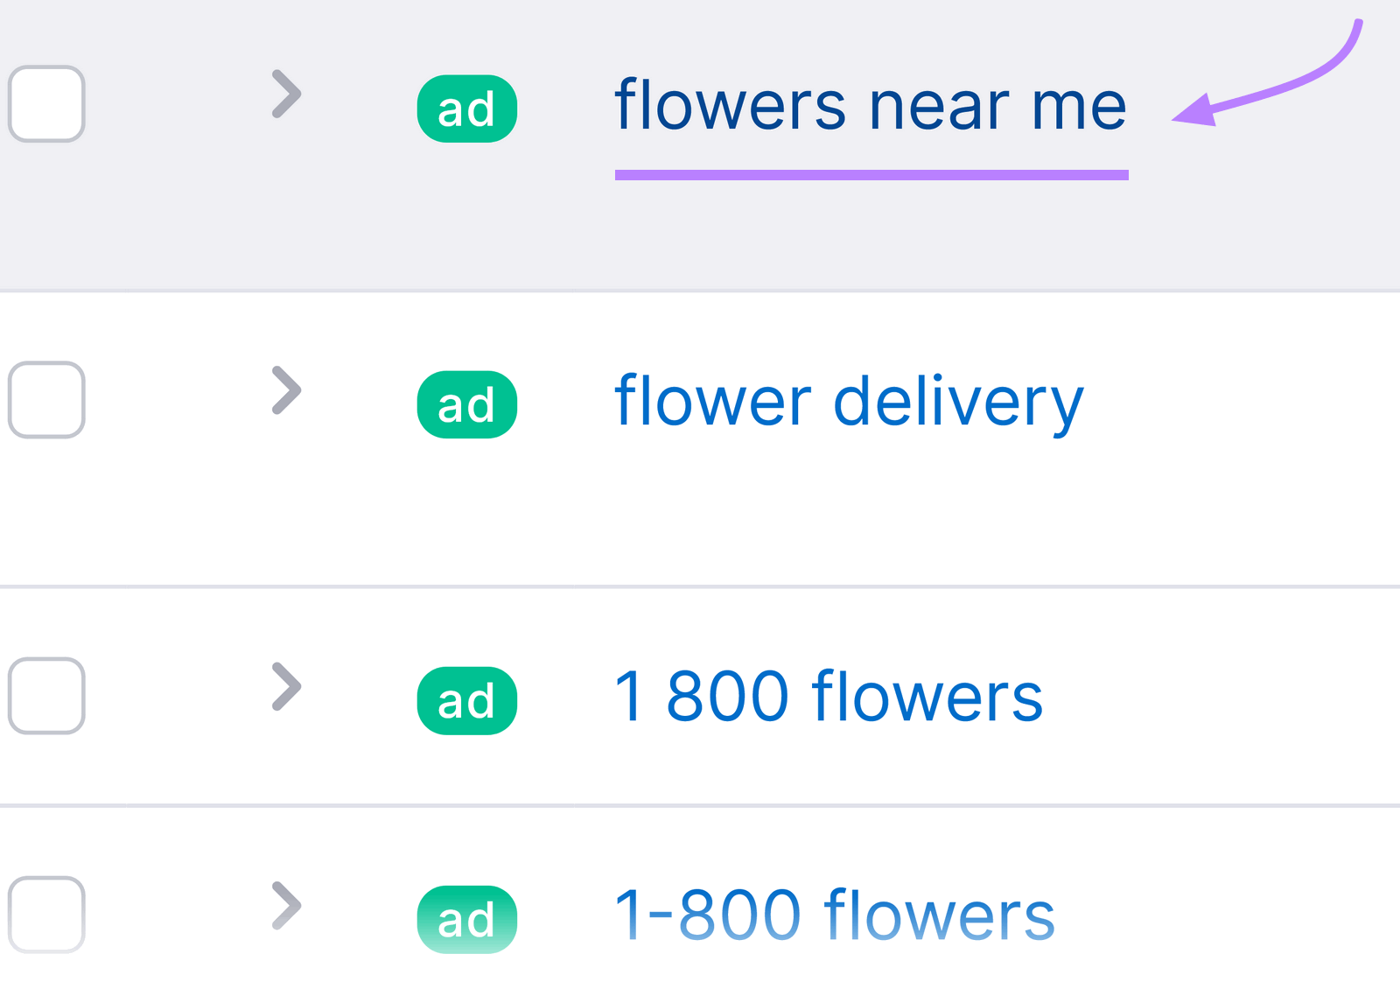Viewport: 1400px width, 989px height.
Task: Check the checkbox for flower delivery
Action: 45,400
